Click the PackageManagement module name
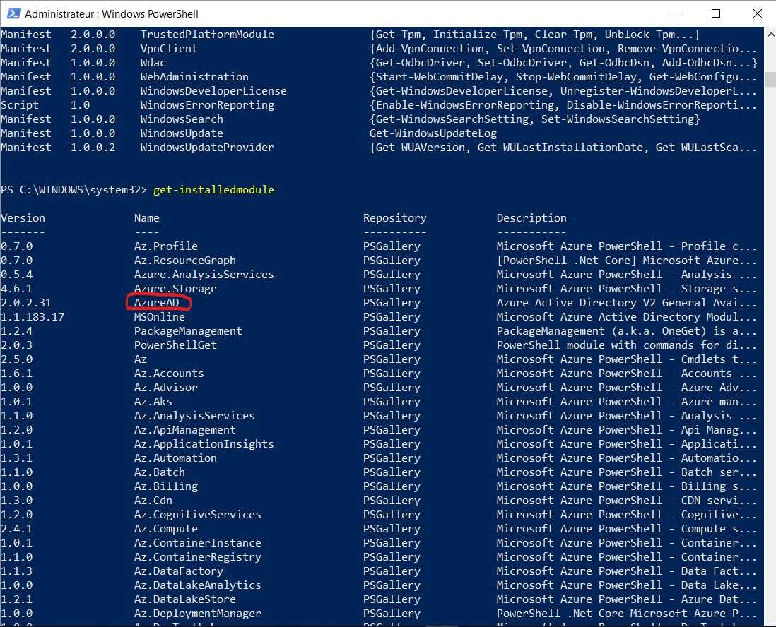776x627 pixels. (188, 331)
